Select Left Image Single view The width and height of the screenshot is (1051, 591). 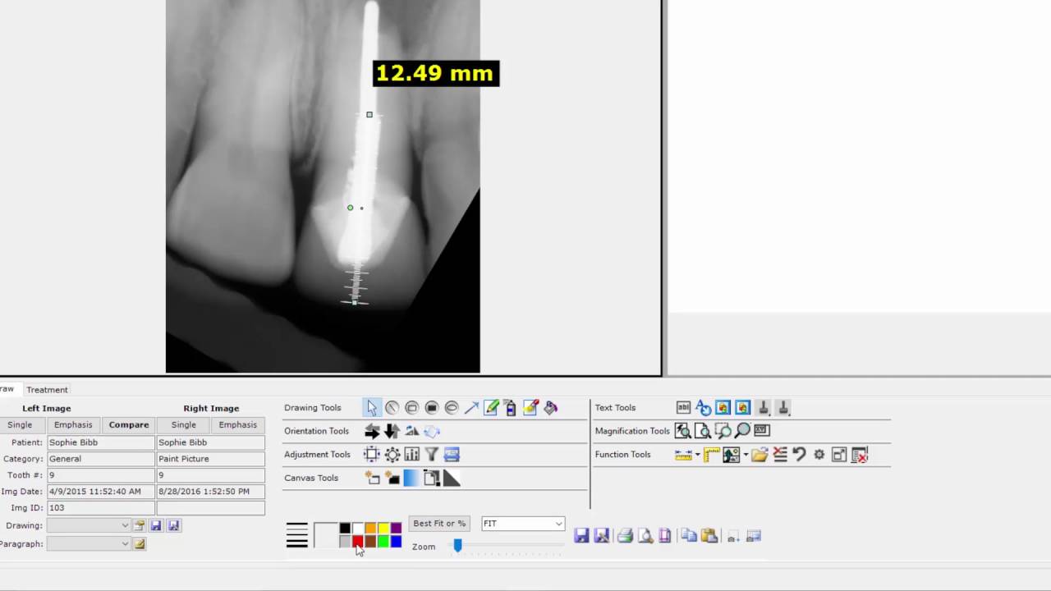pyautogui.click(x=20, y=425)
